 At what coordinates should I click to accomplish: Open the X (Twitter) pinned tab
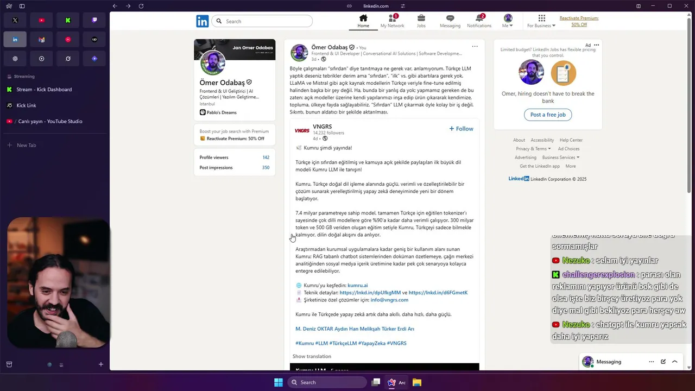coord(15,21)
